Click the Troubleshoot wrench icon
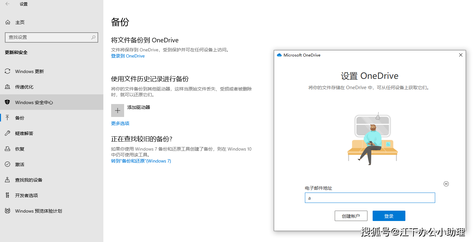 [x=8, y=133]
